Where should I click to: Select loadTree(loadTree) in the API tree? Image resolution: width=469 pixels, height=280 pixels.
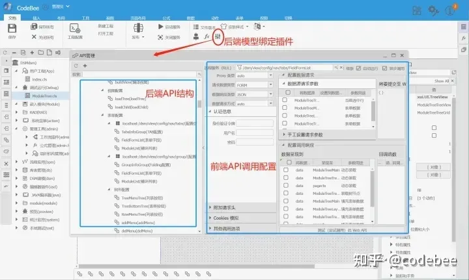pos(130,99)
